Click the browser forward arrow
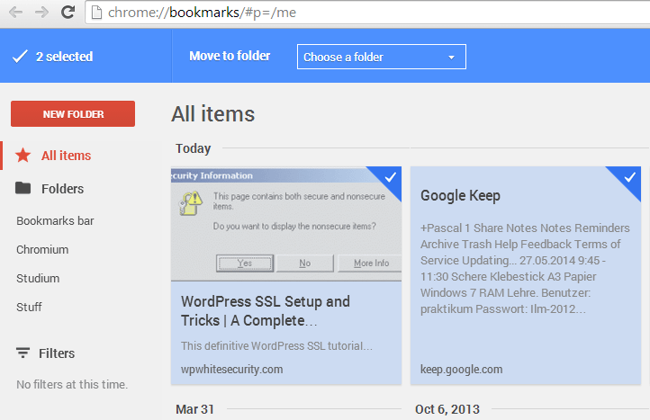 pos(41,13)
